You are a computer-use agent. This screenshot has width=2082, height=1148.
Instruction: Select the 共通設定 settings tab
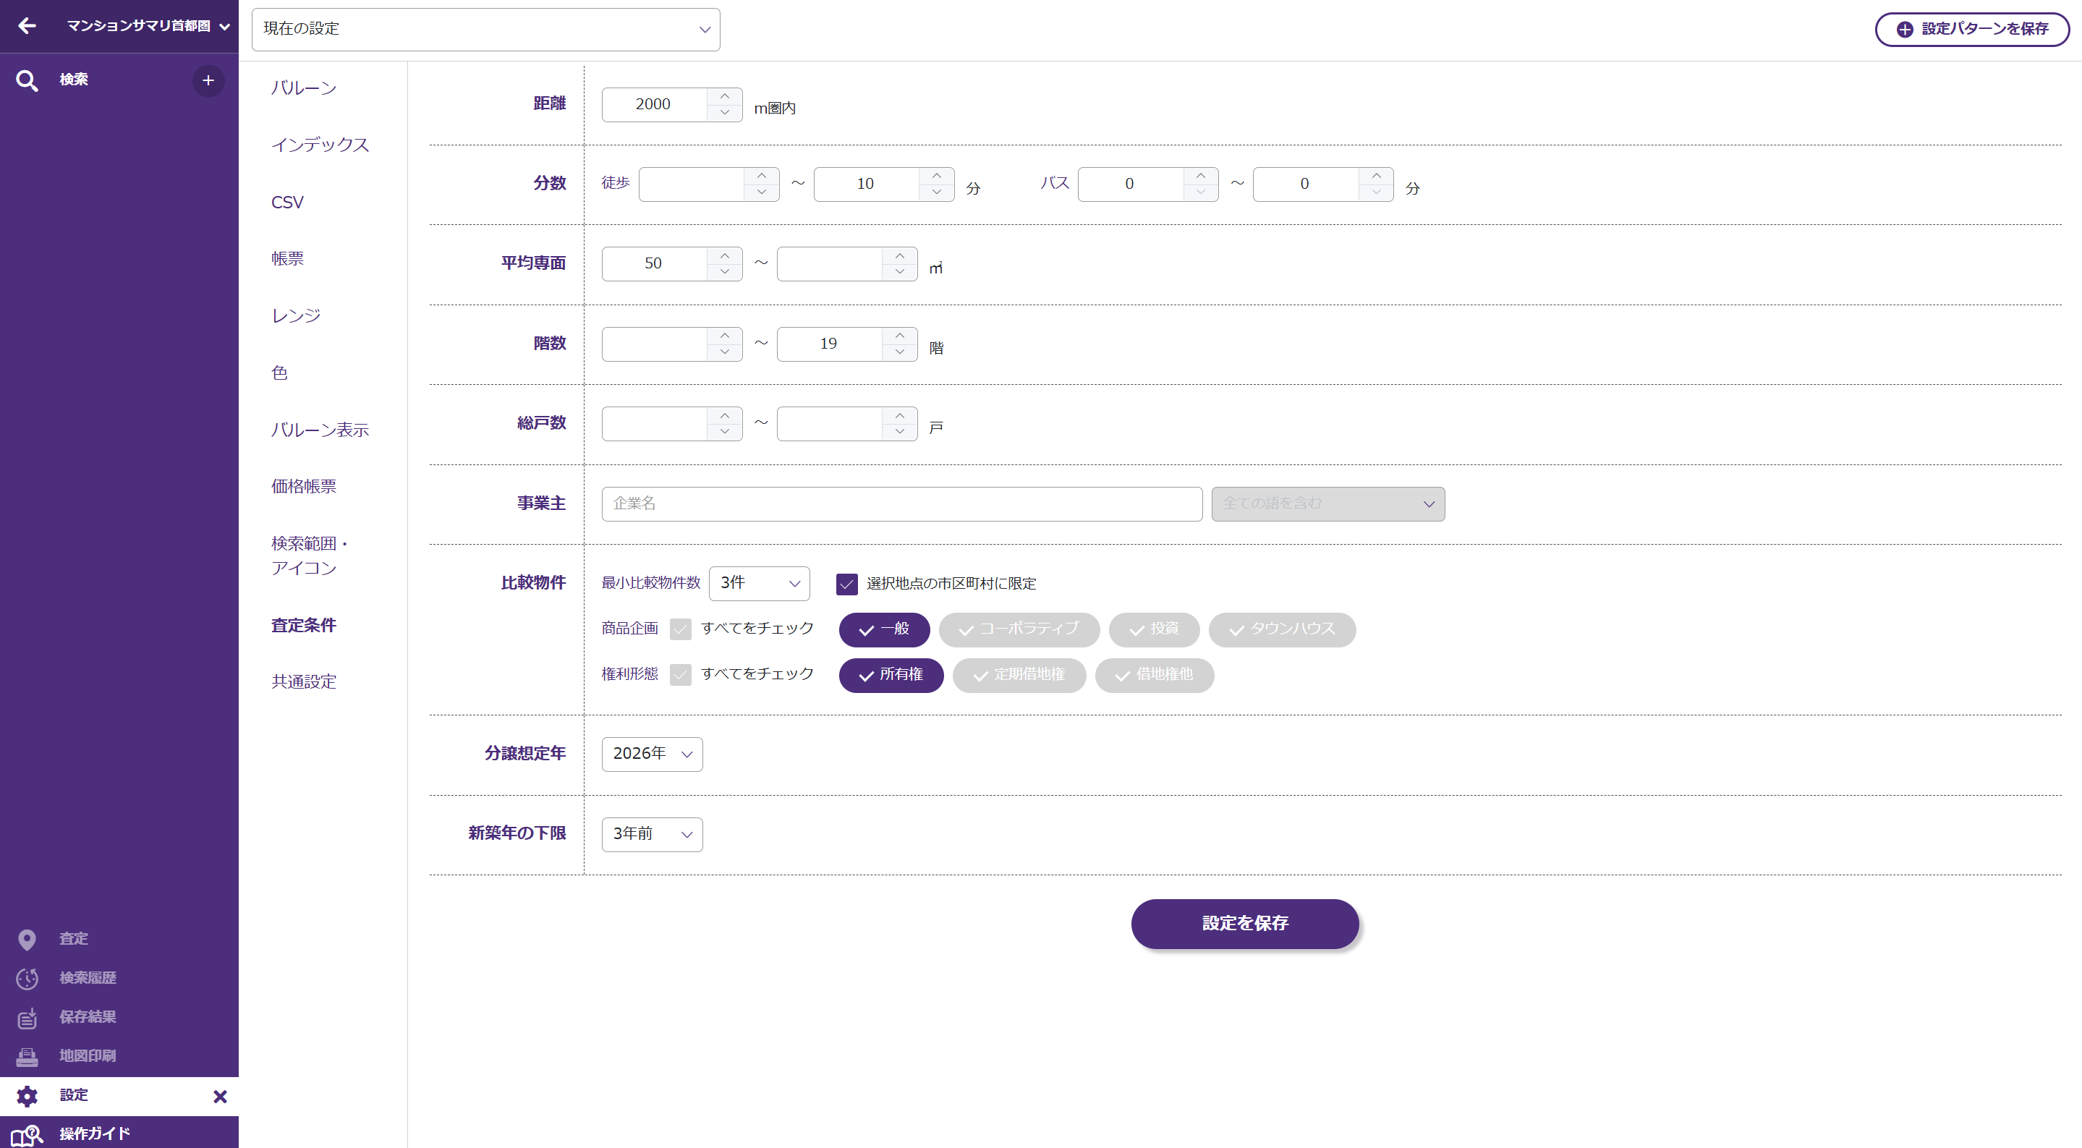(x=303, y=681)
